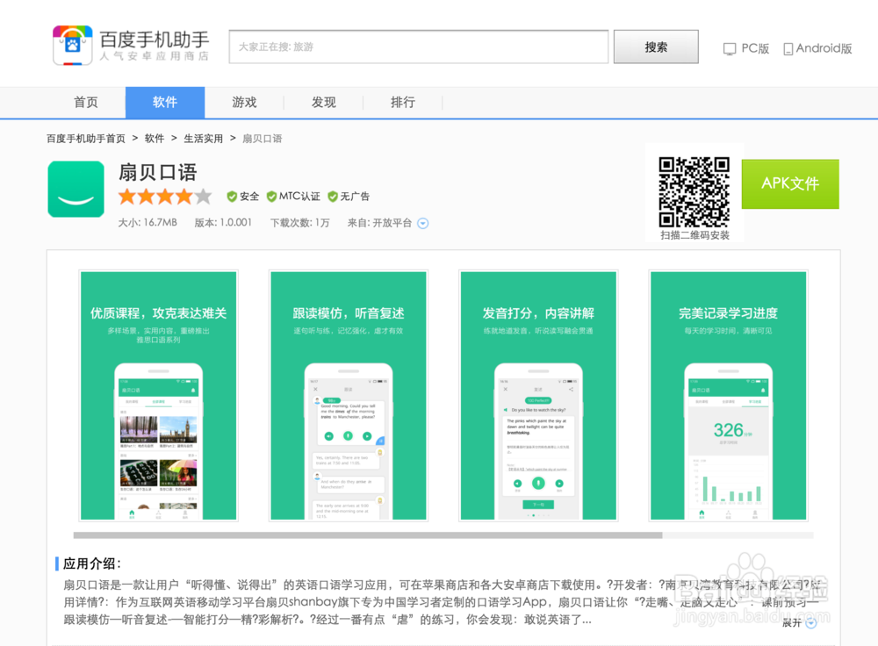This screenshot has height=646, width=878.
Task: Click the QR code for install
Action: 694,192
